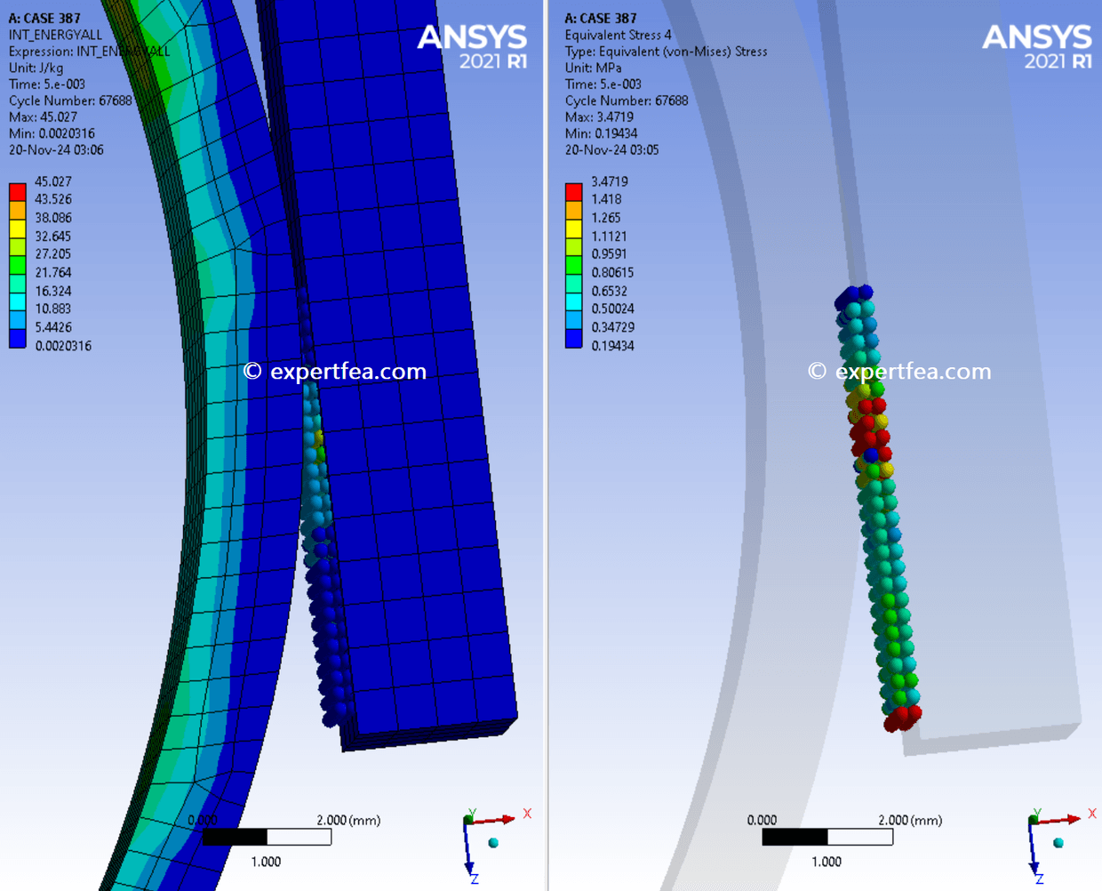Click the 2.000 (mm) scale ruler in left viewport
The width and height of the screenshot is (1102, 891).
pyautogui.click(x=267, y=836)
